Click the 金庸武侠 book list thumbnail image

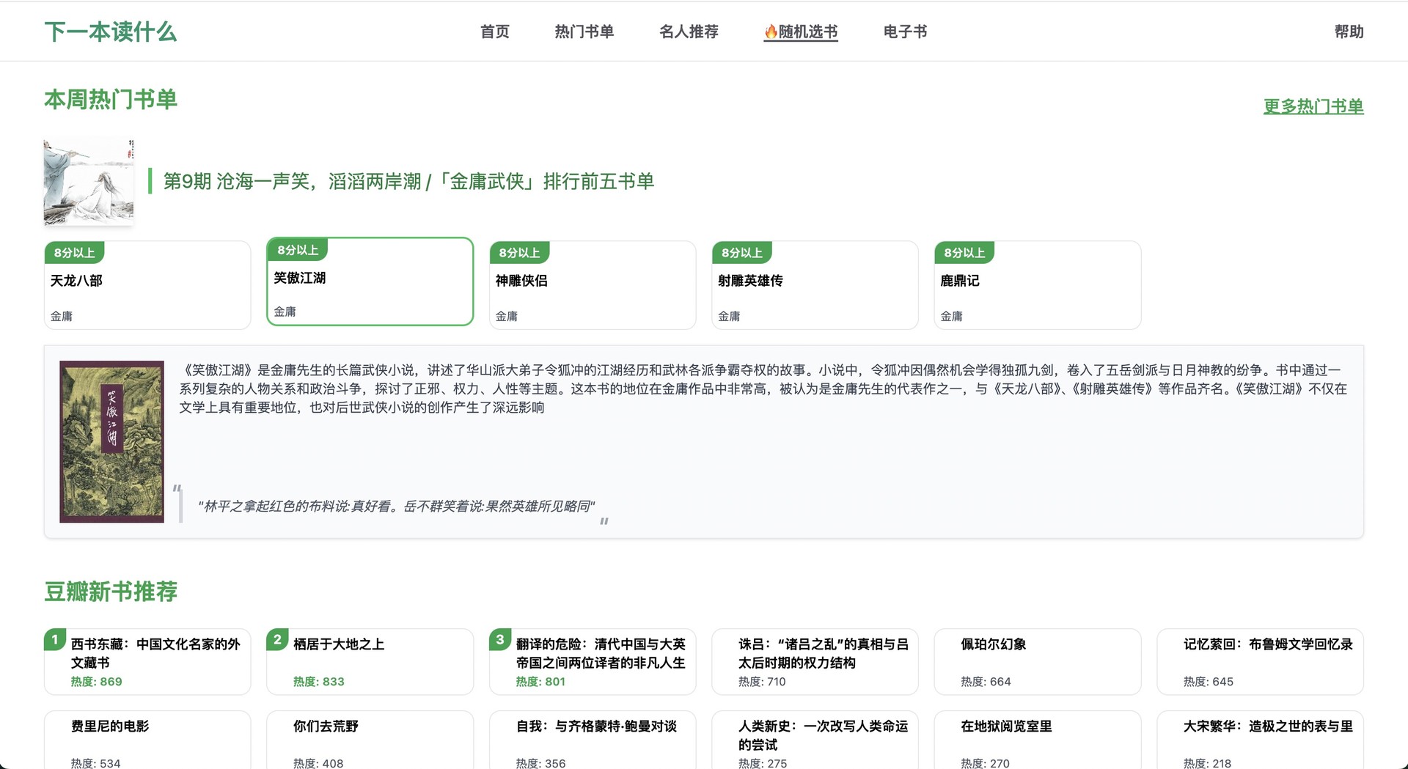(x=89, y=182)
